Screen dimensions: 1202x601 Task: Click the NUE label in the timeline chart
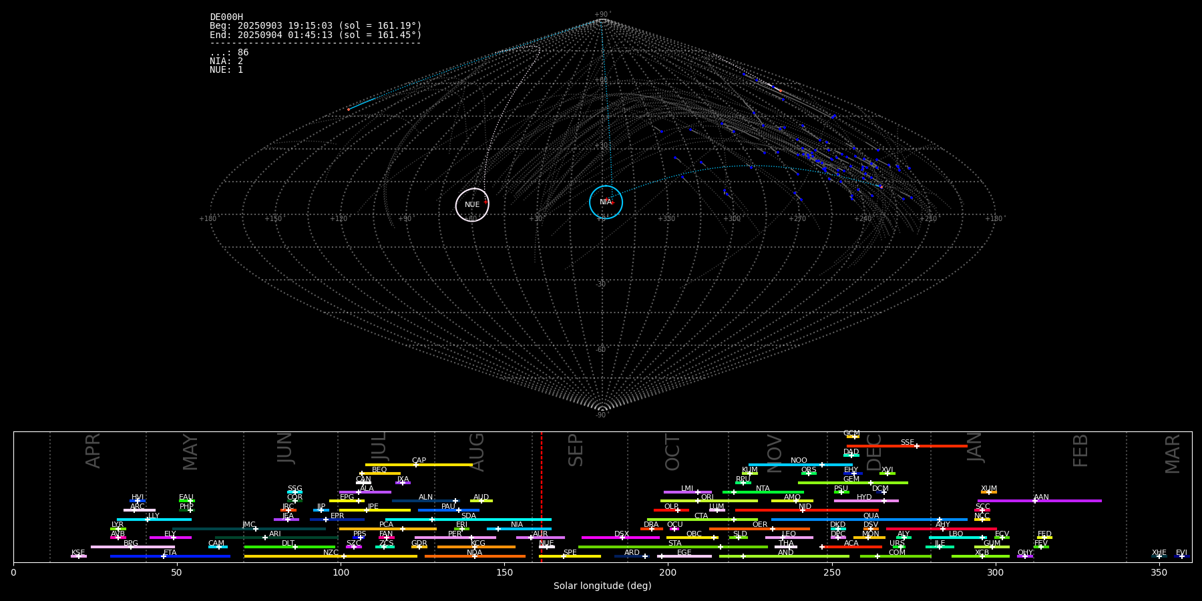546,544
